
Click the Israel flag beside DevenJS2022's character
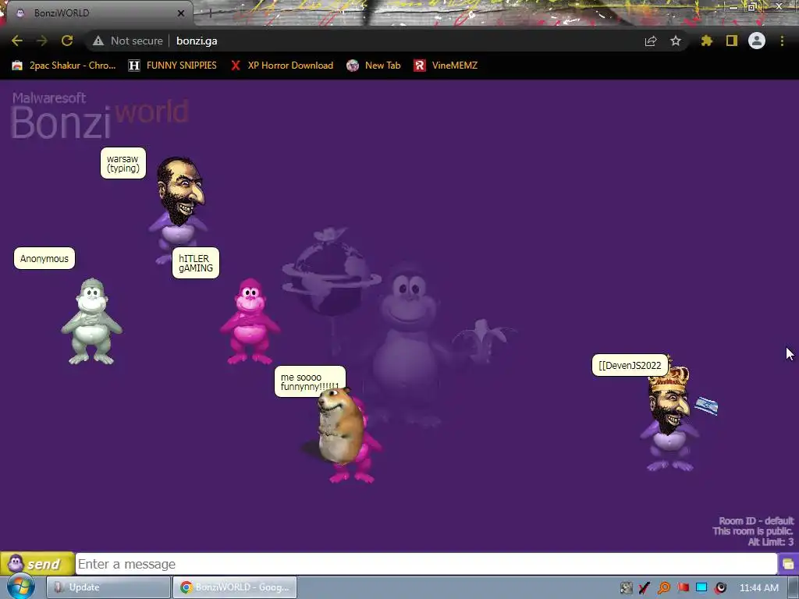pyautogui.click(x=707, y=406)
